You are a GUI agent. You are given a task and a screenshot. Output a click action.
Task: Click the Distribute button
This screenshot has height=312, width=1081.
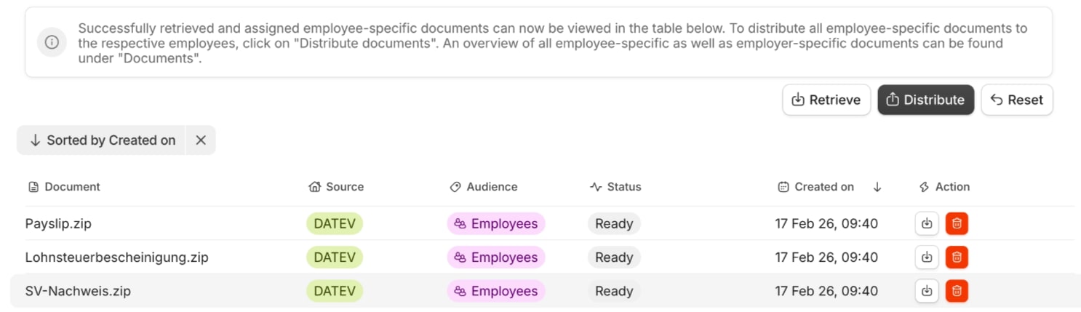925,100
